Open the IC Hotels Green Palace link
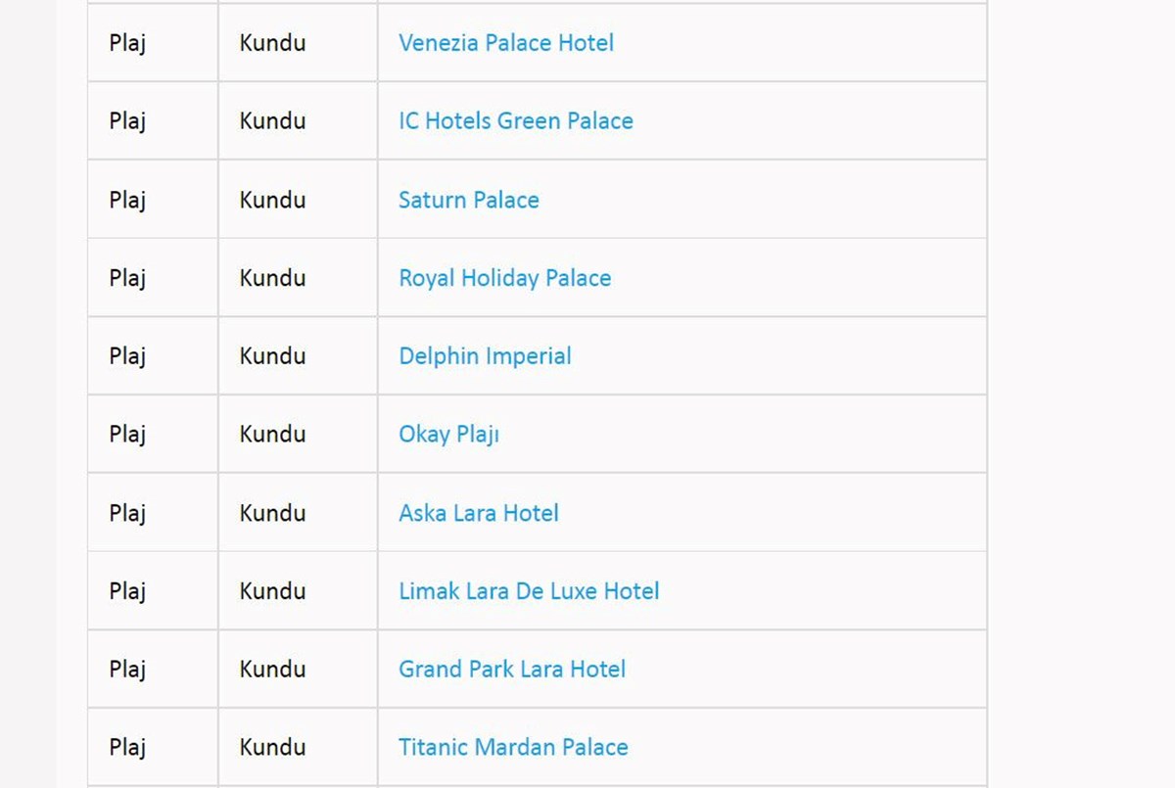 [x=516, y=121]
